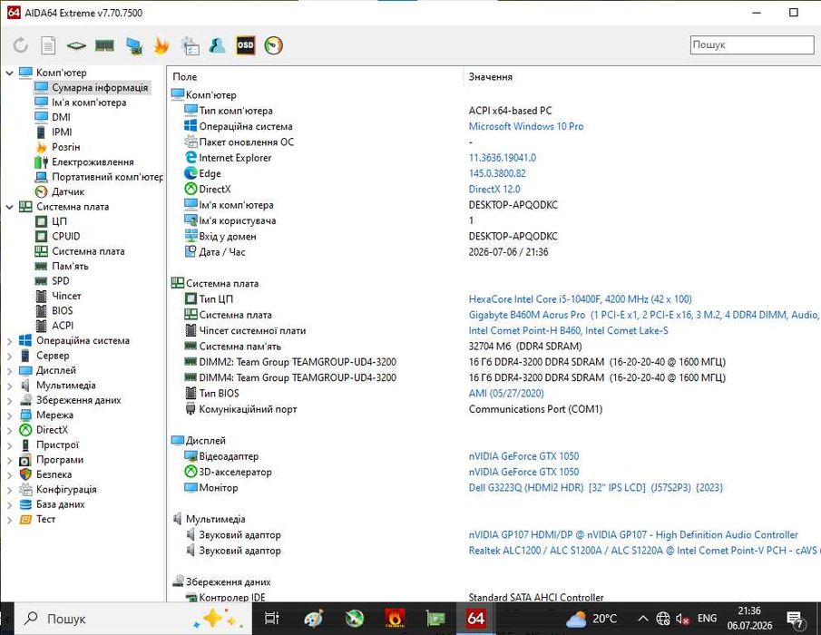
Task: Open the Intel Comet Point-H B460 chipset link
Action: click(568, 330)
